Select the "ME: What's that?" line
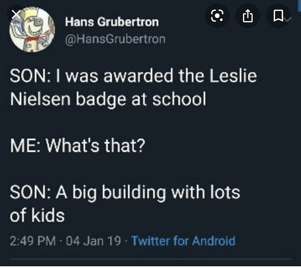 point(78,146)
